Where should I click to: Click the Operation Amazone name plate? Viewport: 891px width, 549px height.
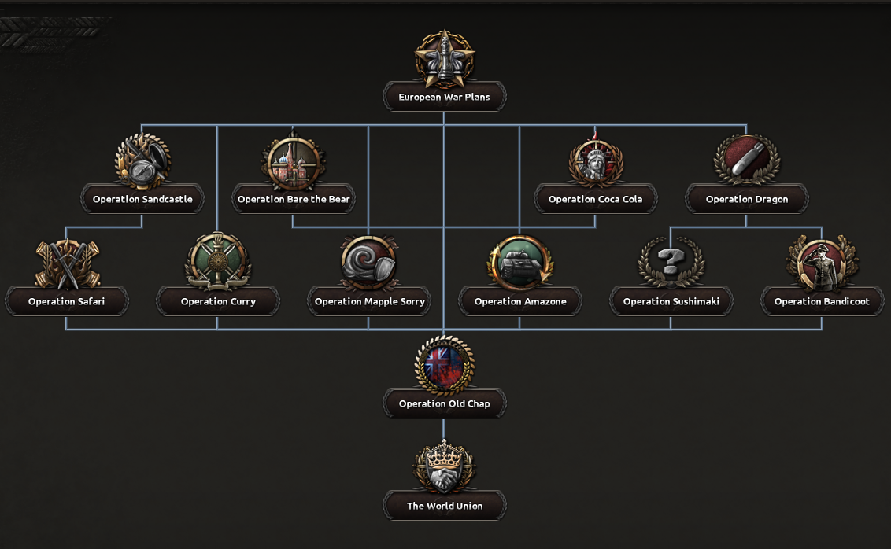(520, 301)
